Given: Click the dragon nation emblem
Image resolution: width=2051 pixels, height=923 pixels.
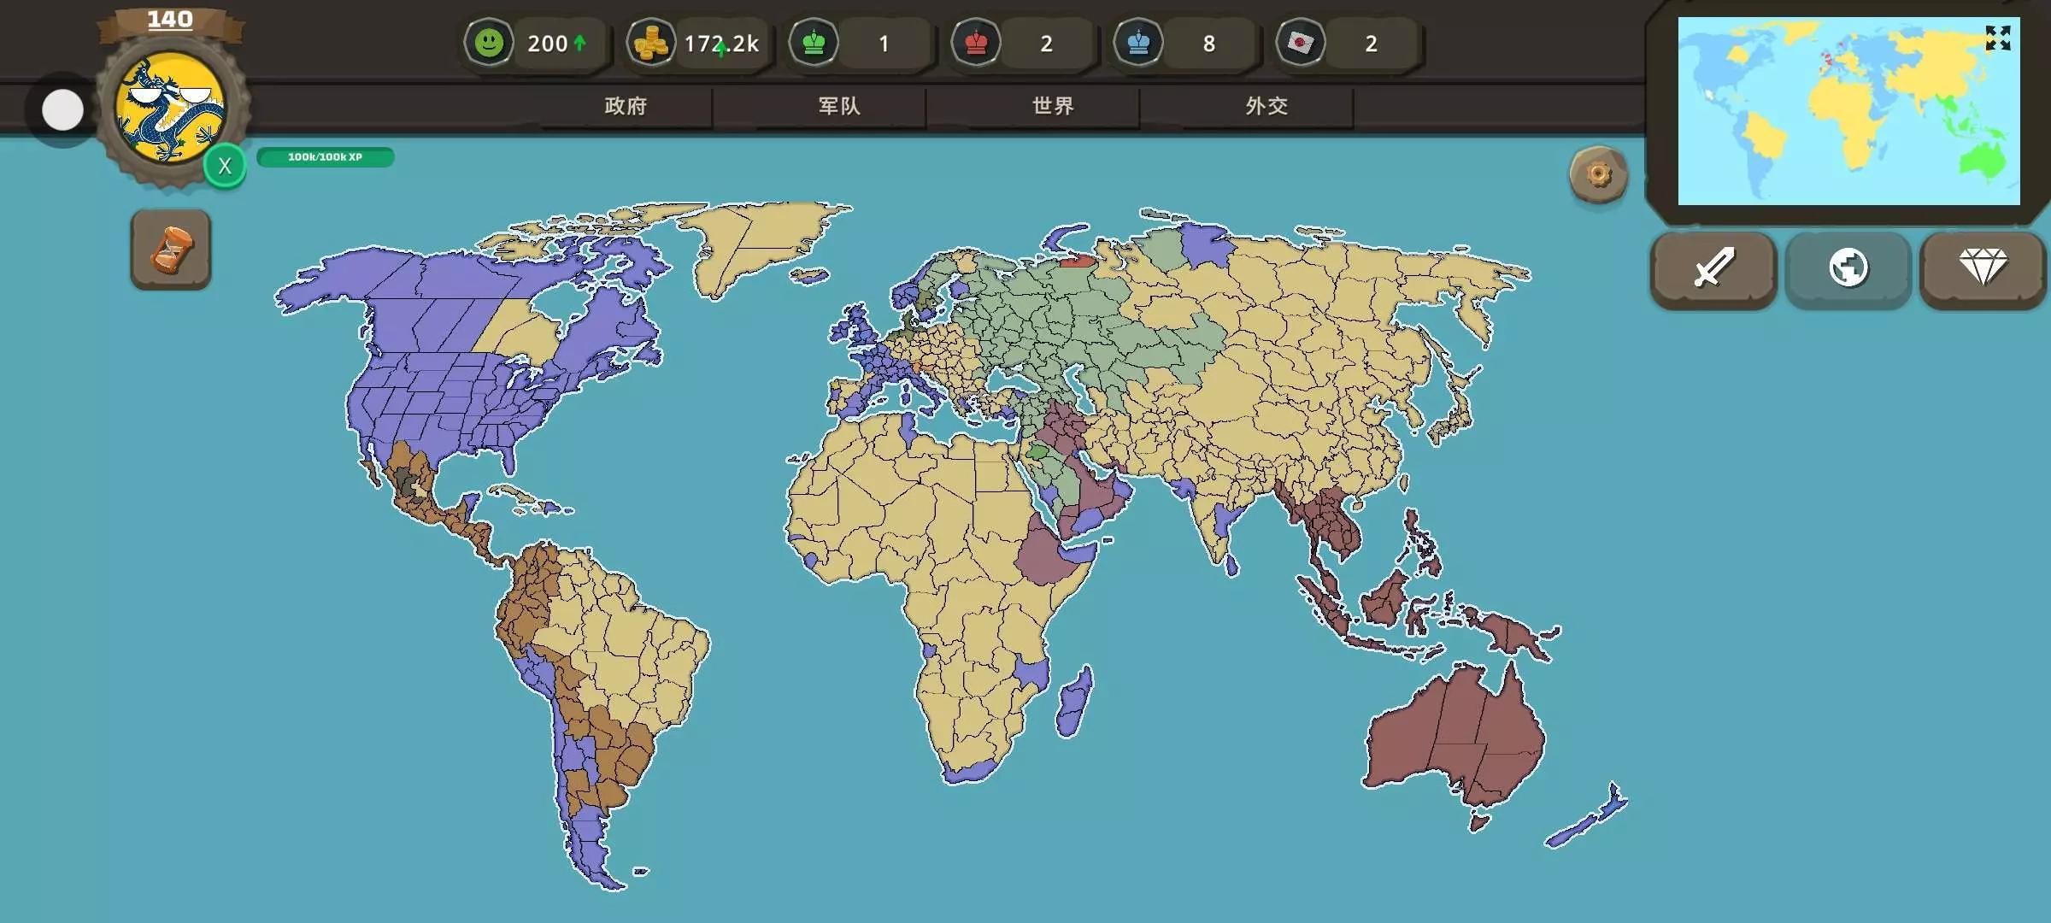Looking at the screenshot, I should (x=171, y=109).
